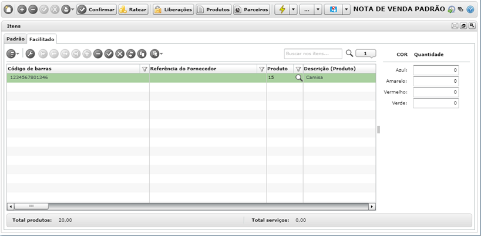Click the ellipsis more options button

[x=307, y=9]
